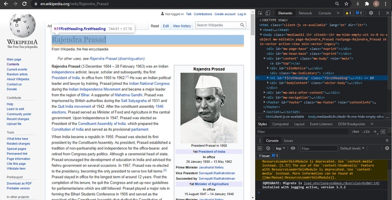Open the Jawaharlal Nehru infobox link

pos(211,167)
